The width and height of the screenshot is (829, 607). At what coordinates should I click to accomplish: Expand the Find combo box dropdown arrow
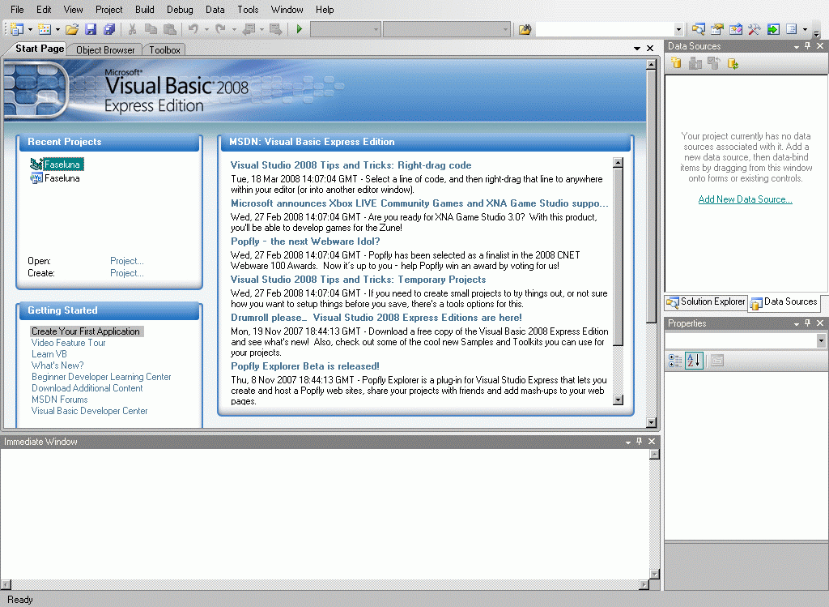tap(678, 30)
